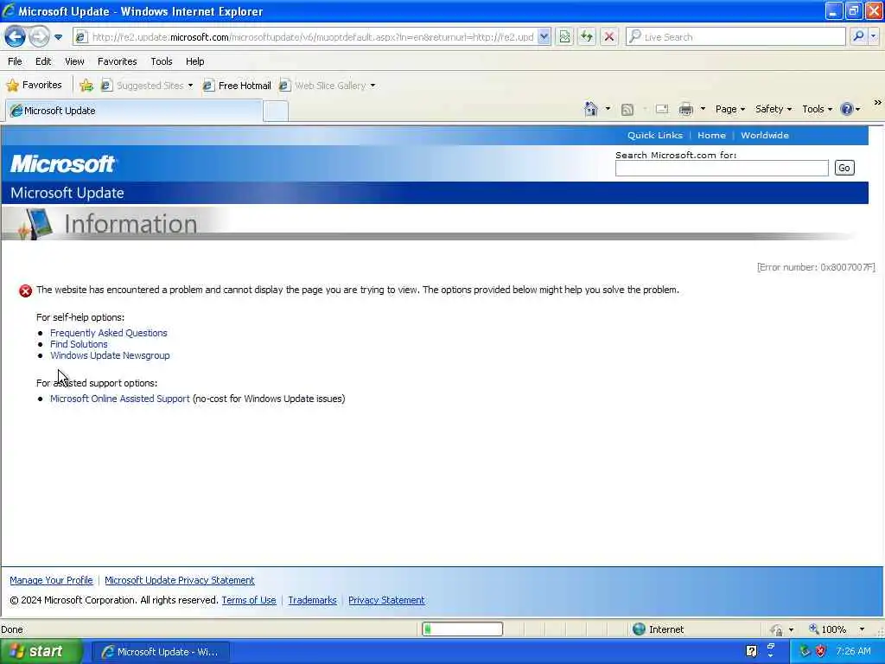Click the Protected Mode status icon
This screenshot has width=885, height=664.
(x=777, y=629)
